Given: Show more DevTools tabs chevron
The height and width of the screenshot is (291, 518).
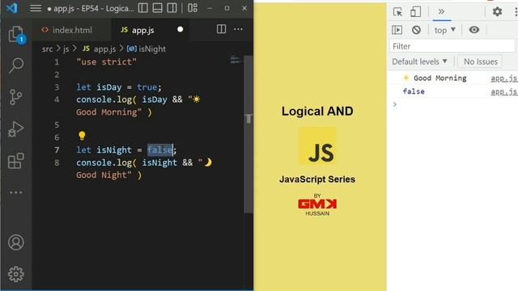Looking at the screenshot, I should coord(441,12).
